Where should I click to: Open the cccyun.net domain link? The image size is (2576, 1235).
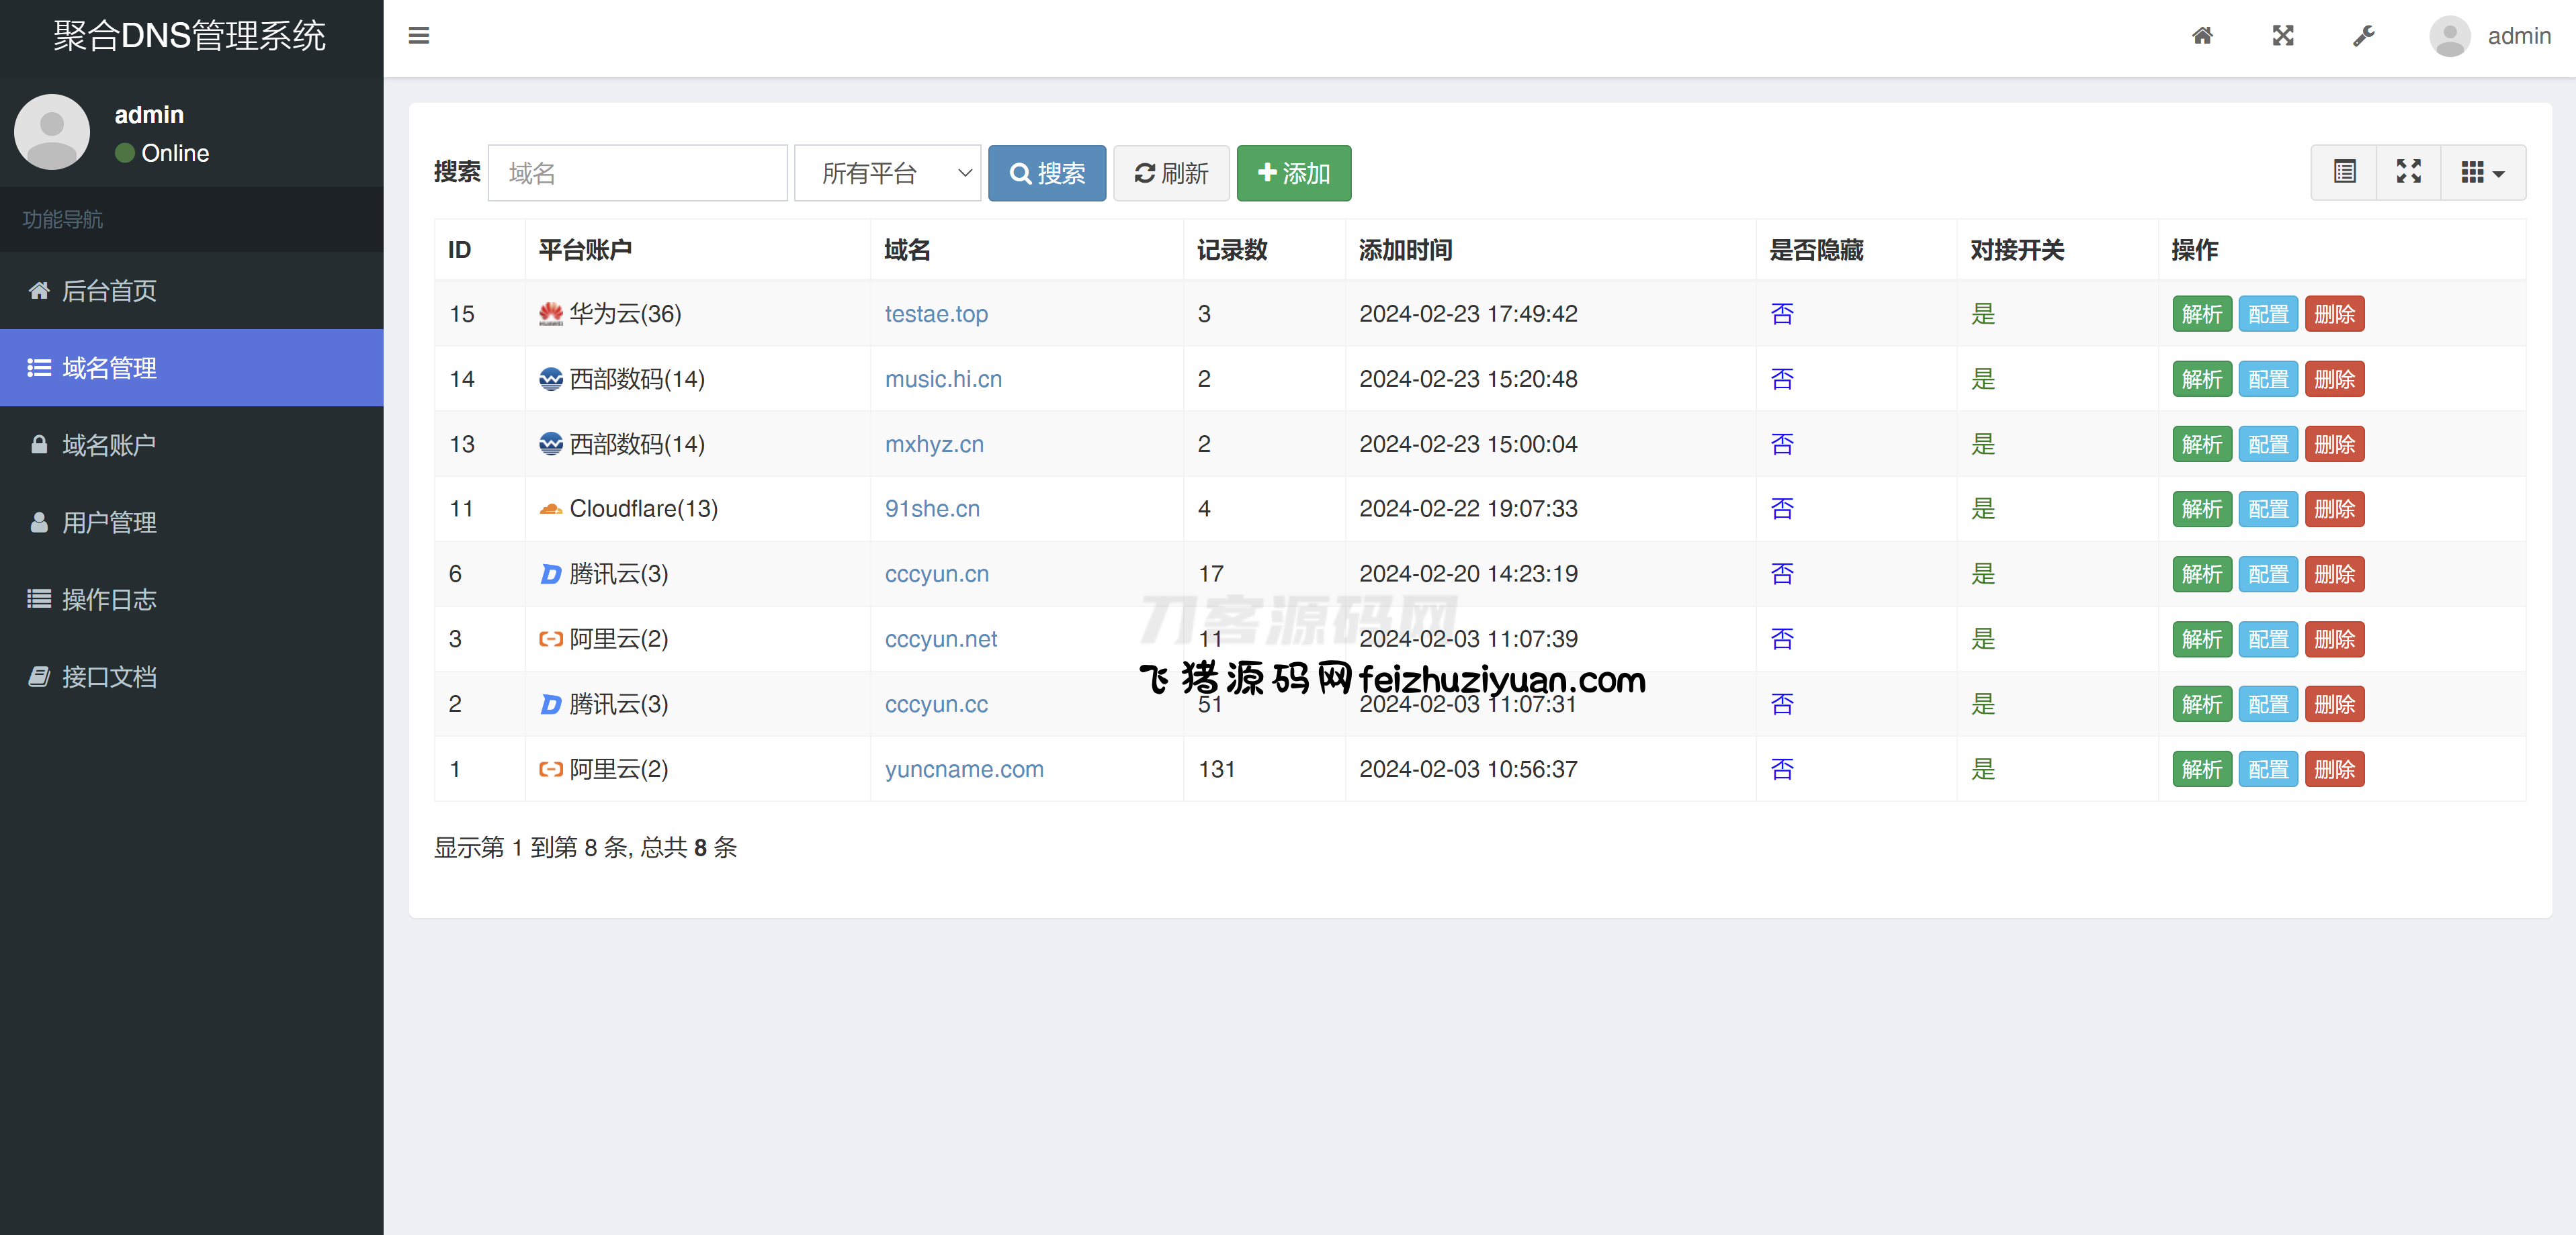pos(940,639)
